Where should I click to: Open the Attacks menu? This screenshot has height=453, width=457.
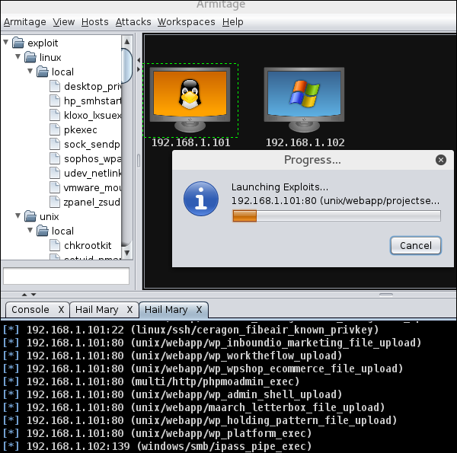pyautogui.click(x=133, y=22)
